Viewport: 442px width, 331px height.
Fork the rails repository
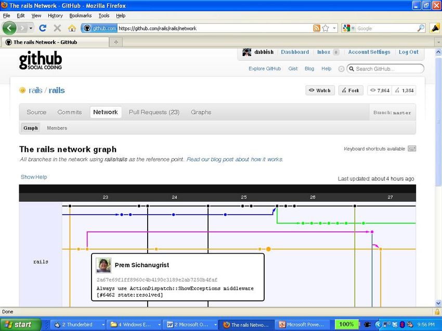coord(350,90)
